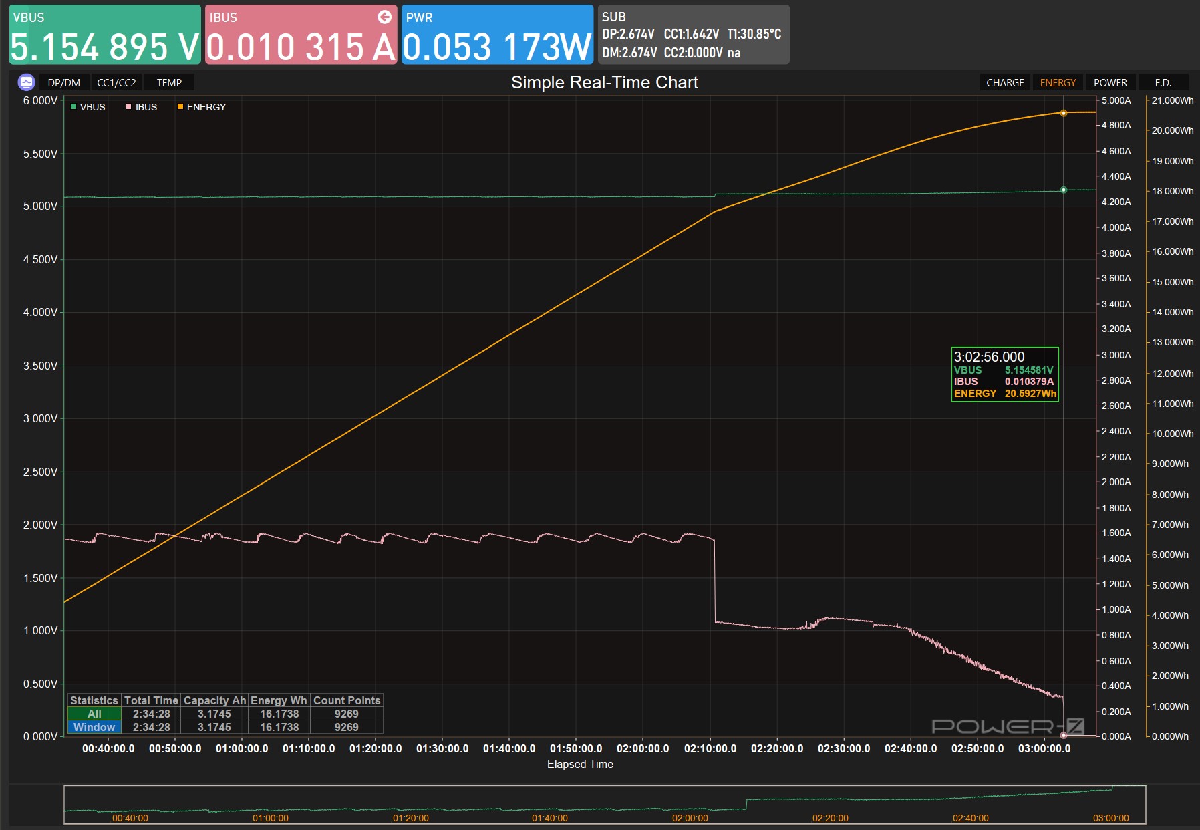This screenshot has height=830, width=1200.
Task: Click the tooltip timestamp 3:02:56.000
Action: coord(989,357)
